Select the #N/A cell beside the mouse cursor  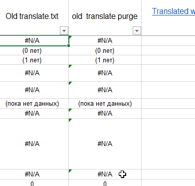(105, 174)
